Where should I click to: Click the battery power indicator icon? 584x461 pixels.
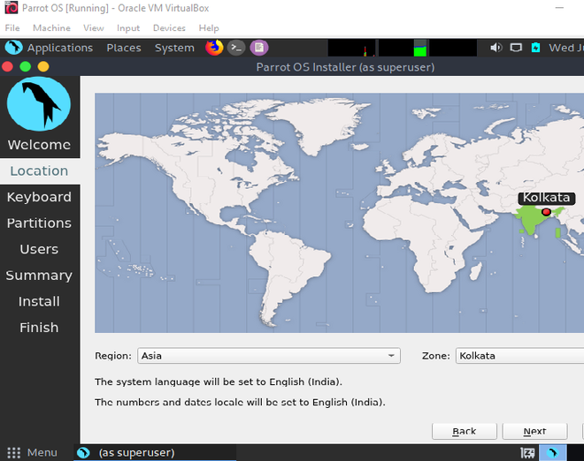click(x=535, y=48)
